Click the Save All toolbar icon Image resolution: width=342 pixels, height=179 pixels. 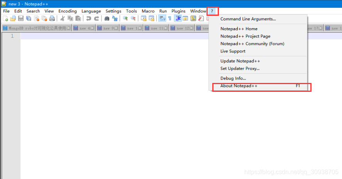tap(29, 19)
